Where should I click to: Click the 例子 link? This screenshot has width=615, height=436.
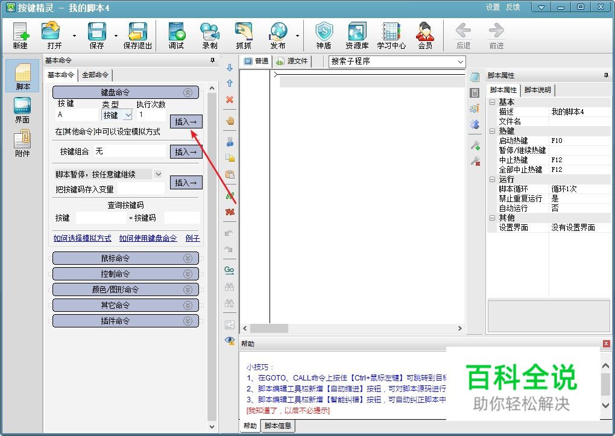192,238
